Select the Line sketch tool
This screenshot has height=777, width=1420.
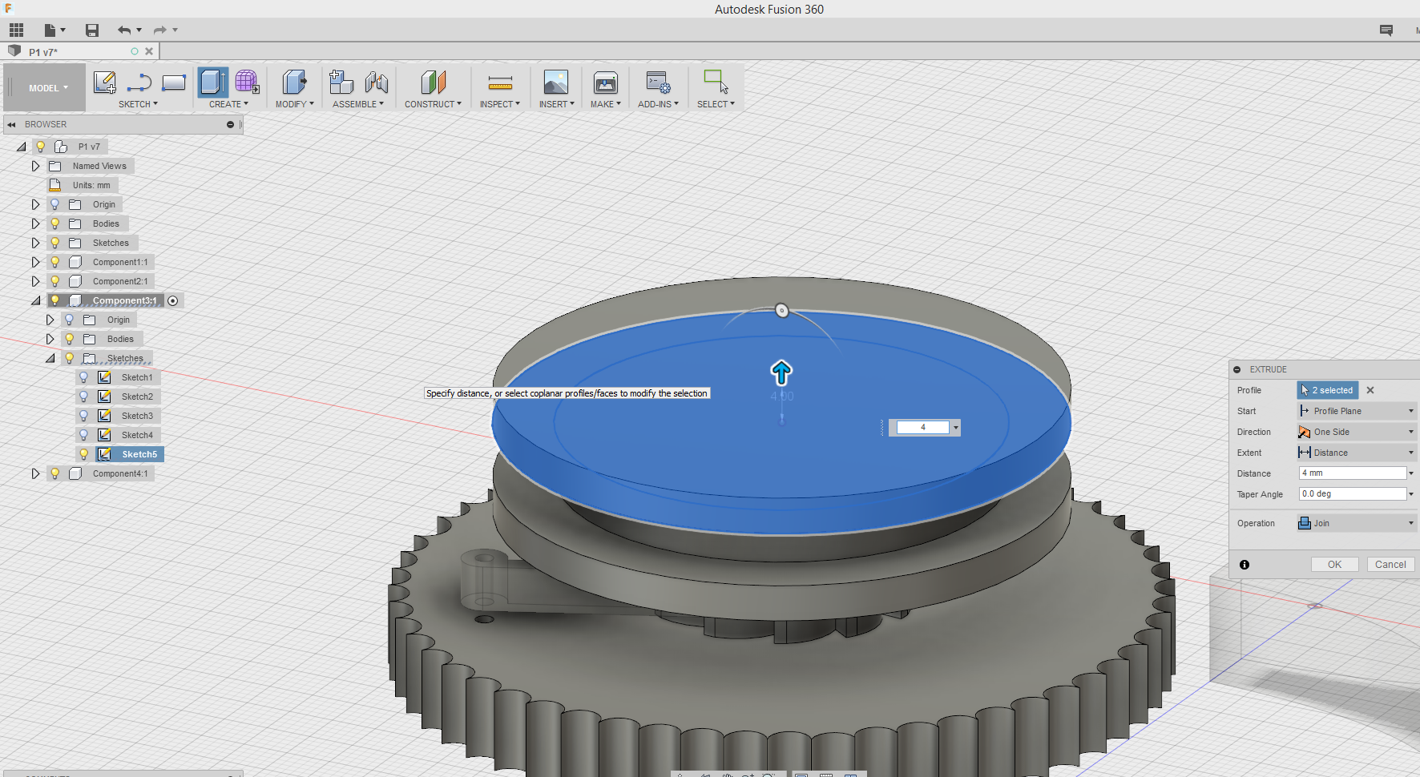pyautogui.click(x=139, y=83)
